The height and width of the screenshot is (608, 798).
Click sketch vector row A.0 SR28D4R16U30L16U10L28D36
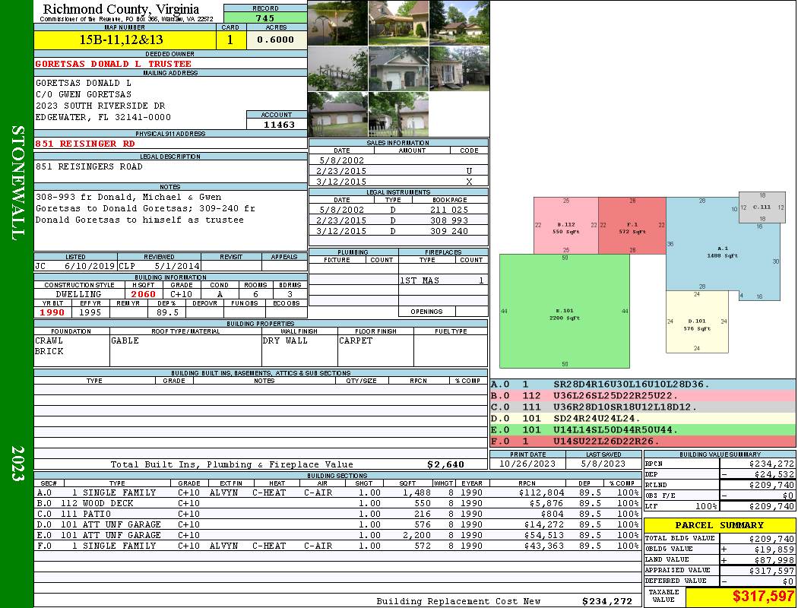coord(642,385)
